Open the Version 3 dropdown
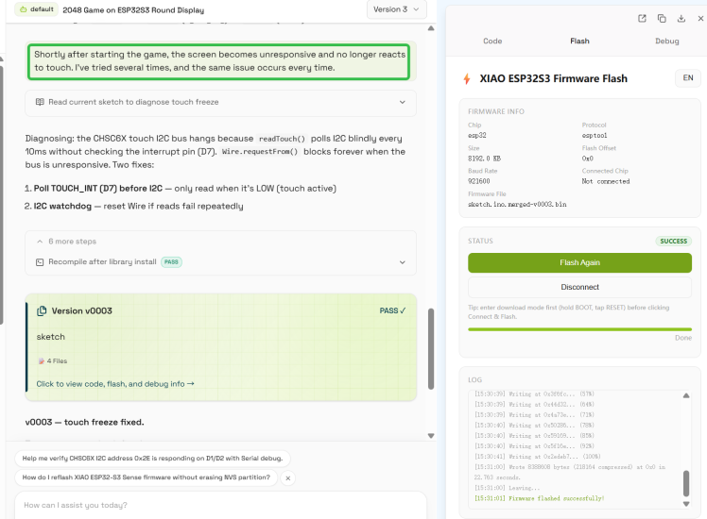The image size is (707, 519). tap(396, 9)
